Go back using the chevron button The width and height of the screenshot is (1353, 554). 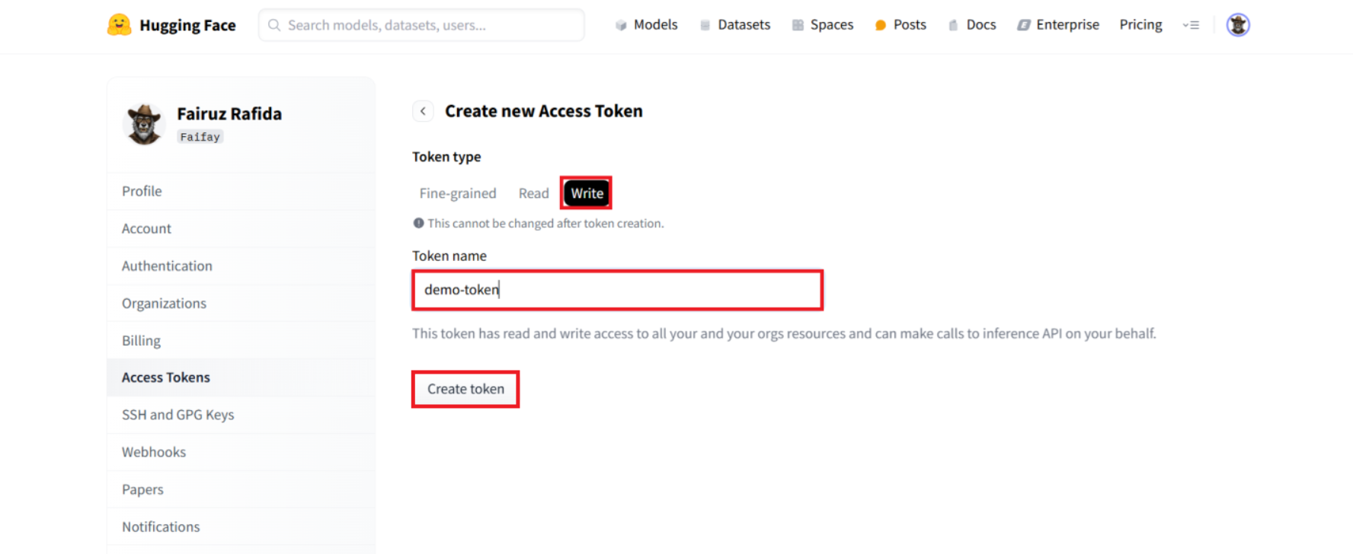tap(423, 111)
